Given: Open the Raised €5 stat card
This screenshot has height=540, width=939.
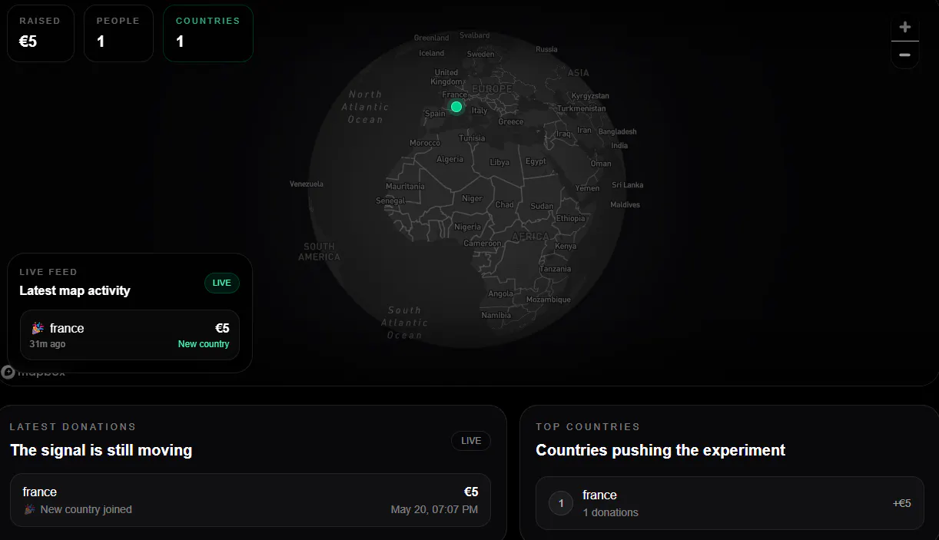Looking at the screenshot, I should (41, 33).
